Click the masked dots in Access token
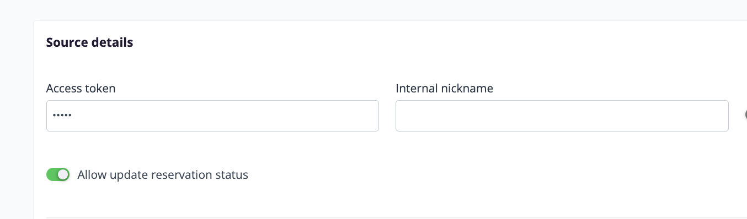Viewport: 747px width, 219px height. tap(62, 116)
